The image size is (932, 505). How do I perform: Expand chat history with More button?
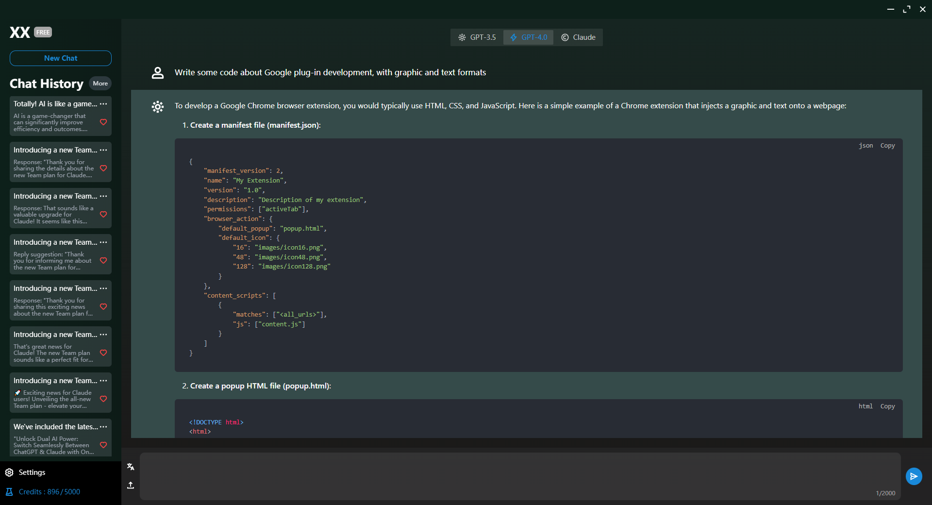[100, 84]
